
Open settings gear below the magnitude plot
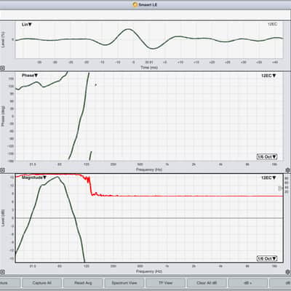tap(288, 272)
